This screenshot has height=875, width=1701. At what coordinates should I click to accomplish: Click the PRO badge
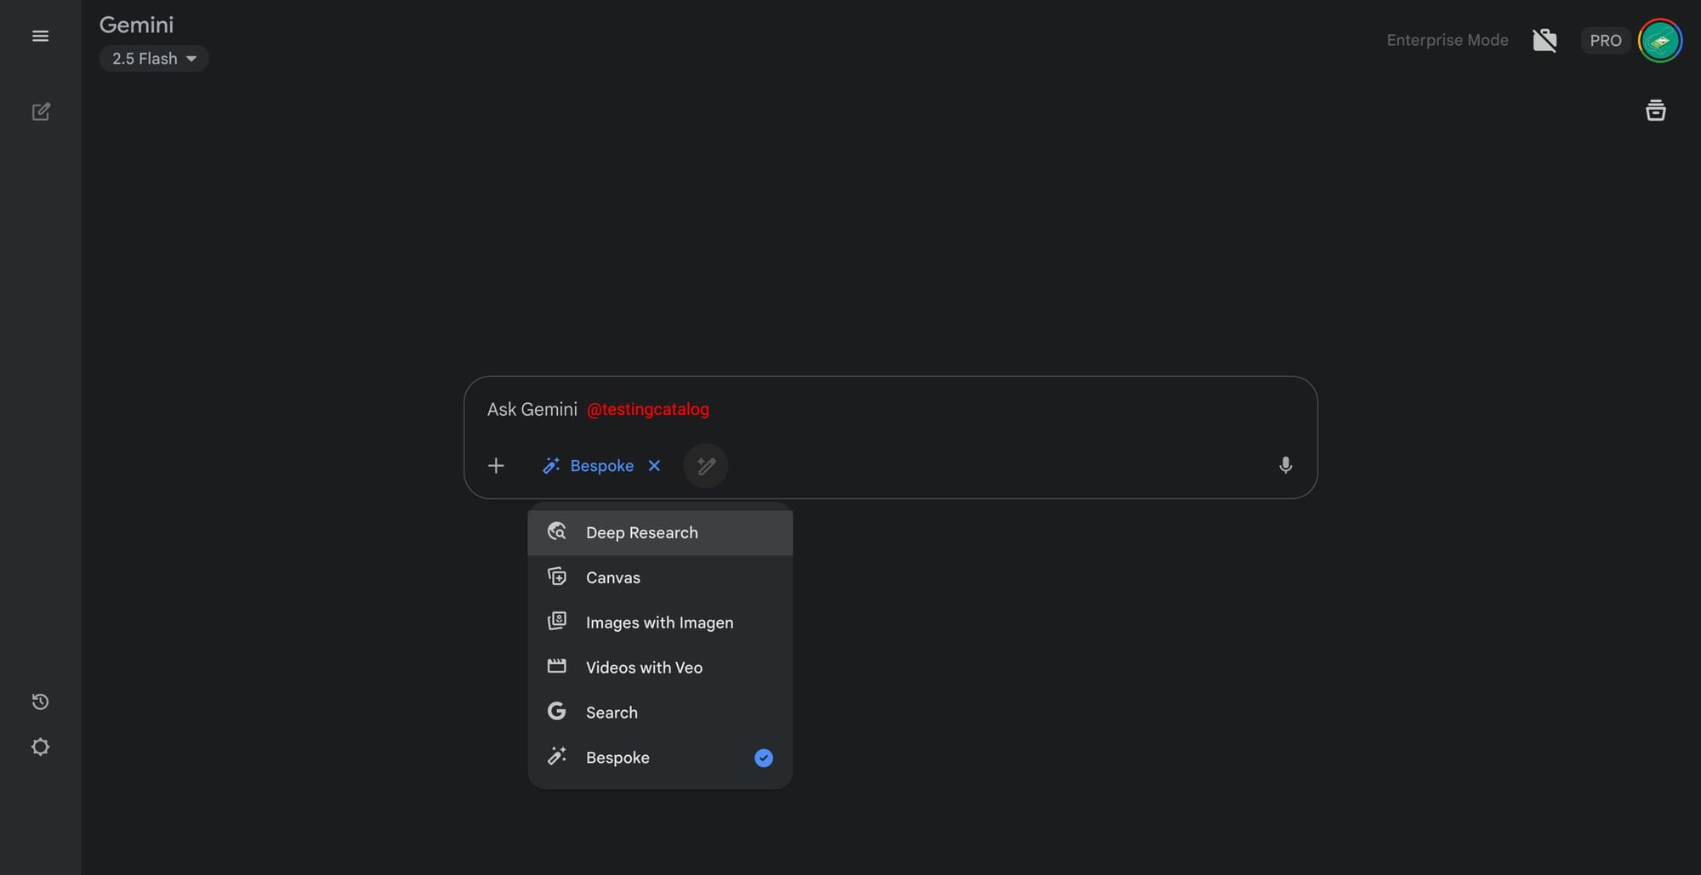point(1605,40)
